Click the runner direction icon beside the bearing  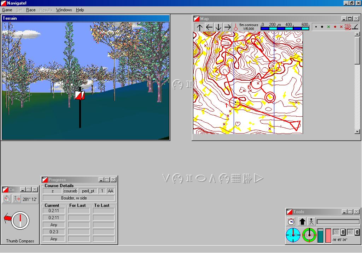point(17,199)
